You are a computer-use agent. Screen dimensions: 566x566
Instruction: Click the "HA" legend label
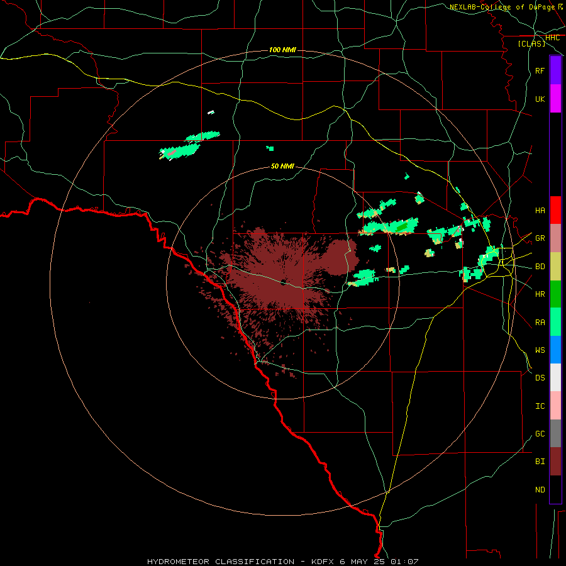540,210
